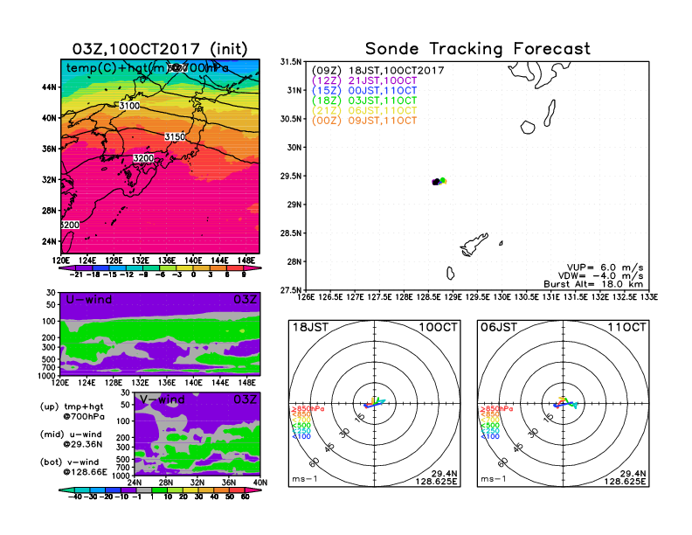Click the "VDW= -4.0 m/s" text
The image size is (692, 535).
[600, 276]
